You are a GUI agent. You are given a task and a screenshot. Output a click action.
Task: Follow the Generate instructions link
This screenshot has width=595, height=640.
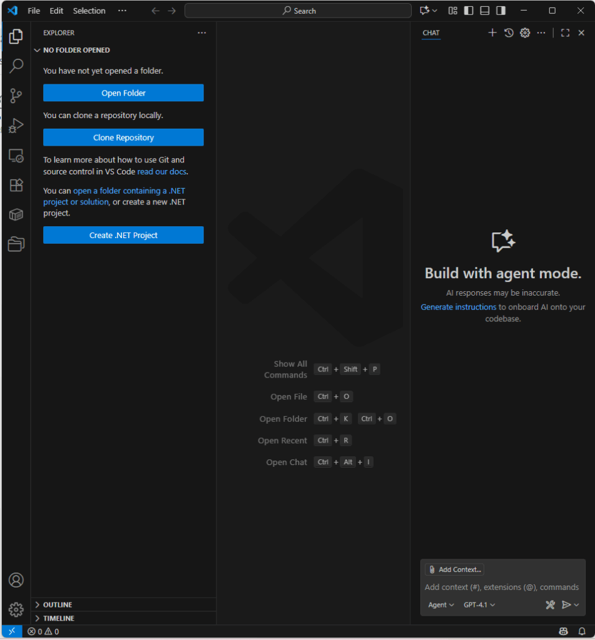459,307
